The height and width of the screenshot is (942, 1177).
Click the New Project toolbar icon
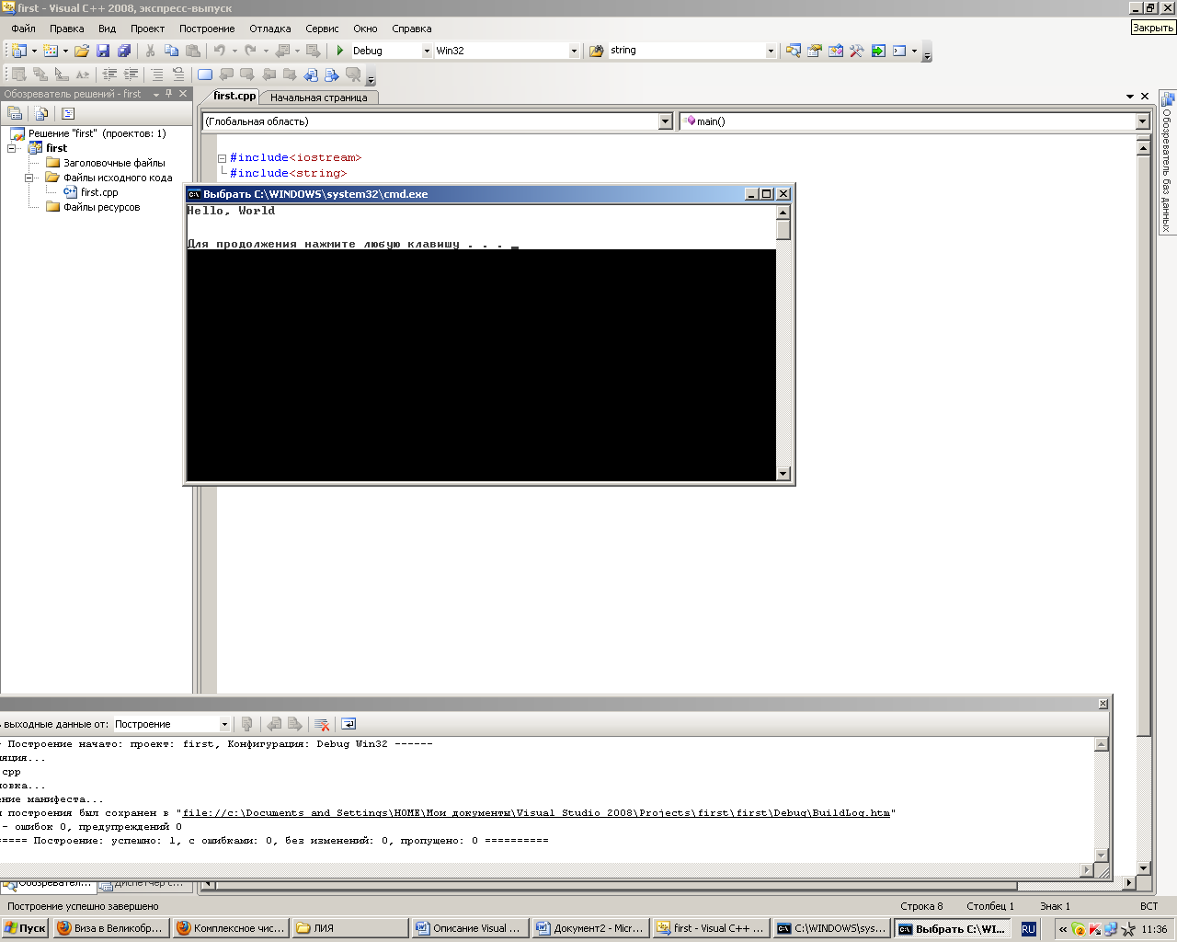point(19,51)
